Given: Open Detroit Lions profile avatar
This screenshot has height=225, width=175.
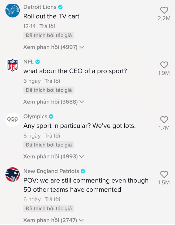Looking at the screenshot, I should tap(13, 11).
